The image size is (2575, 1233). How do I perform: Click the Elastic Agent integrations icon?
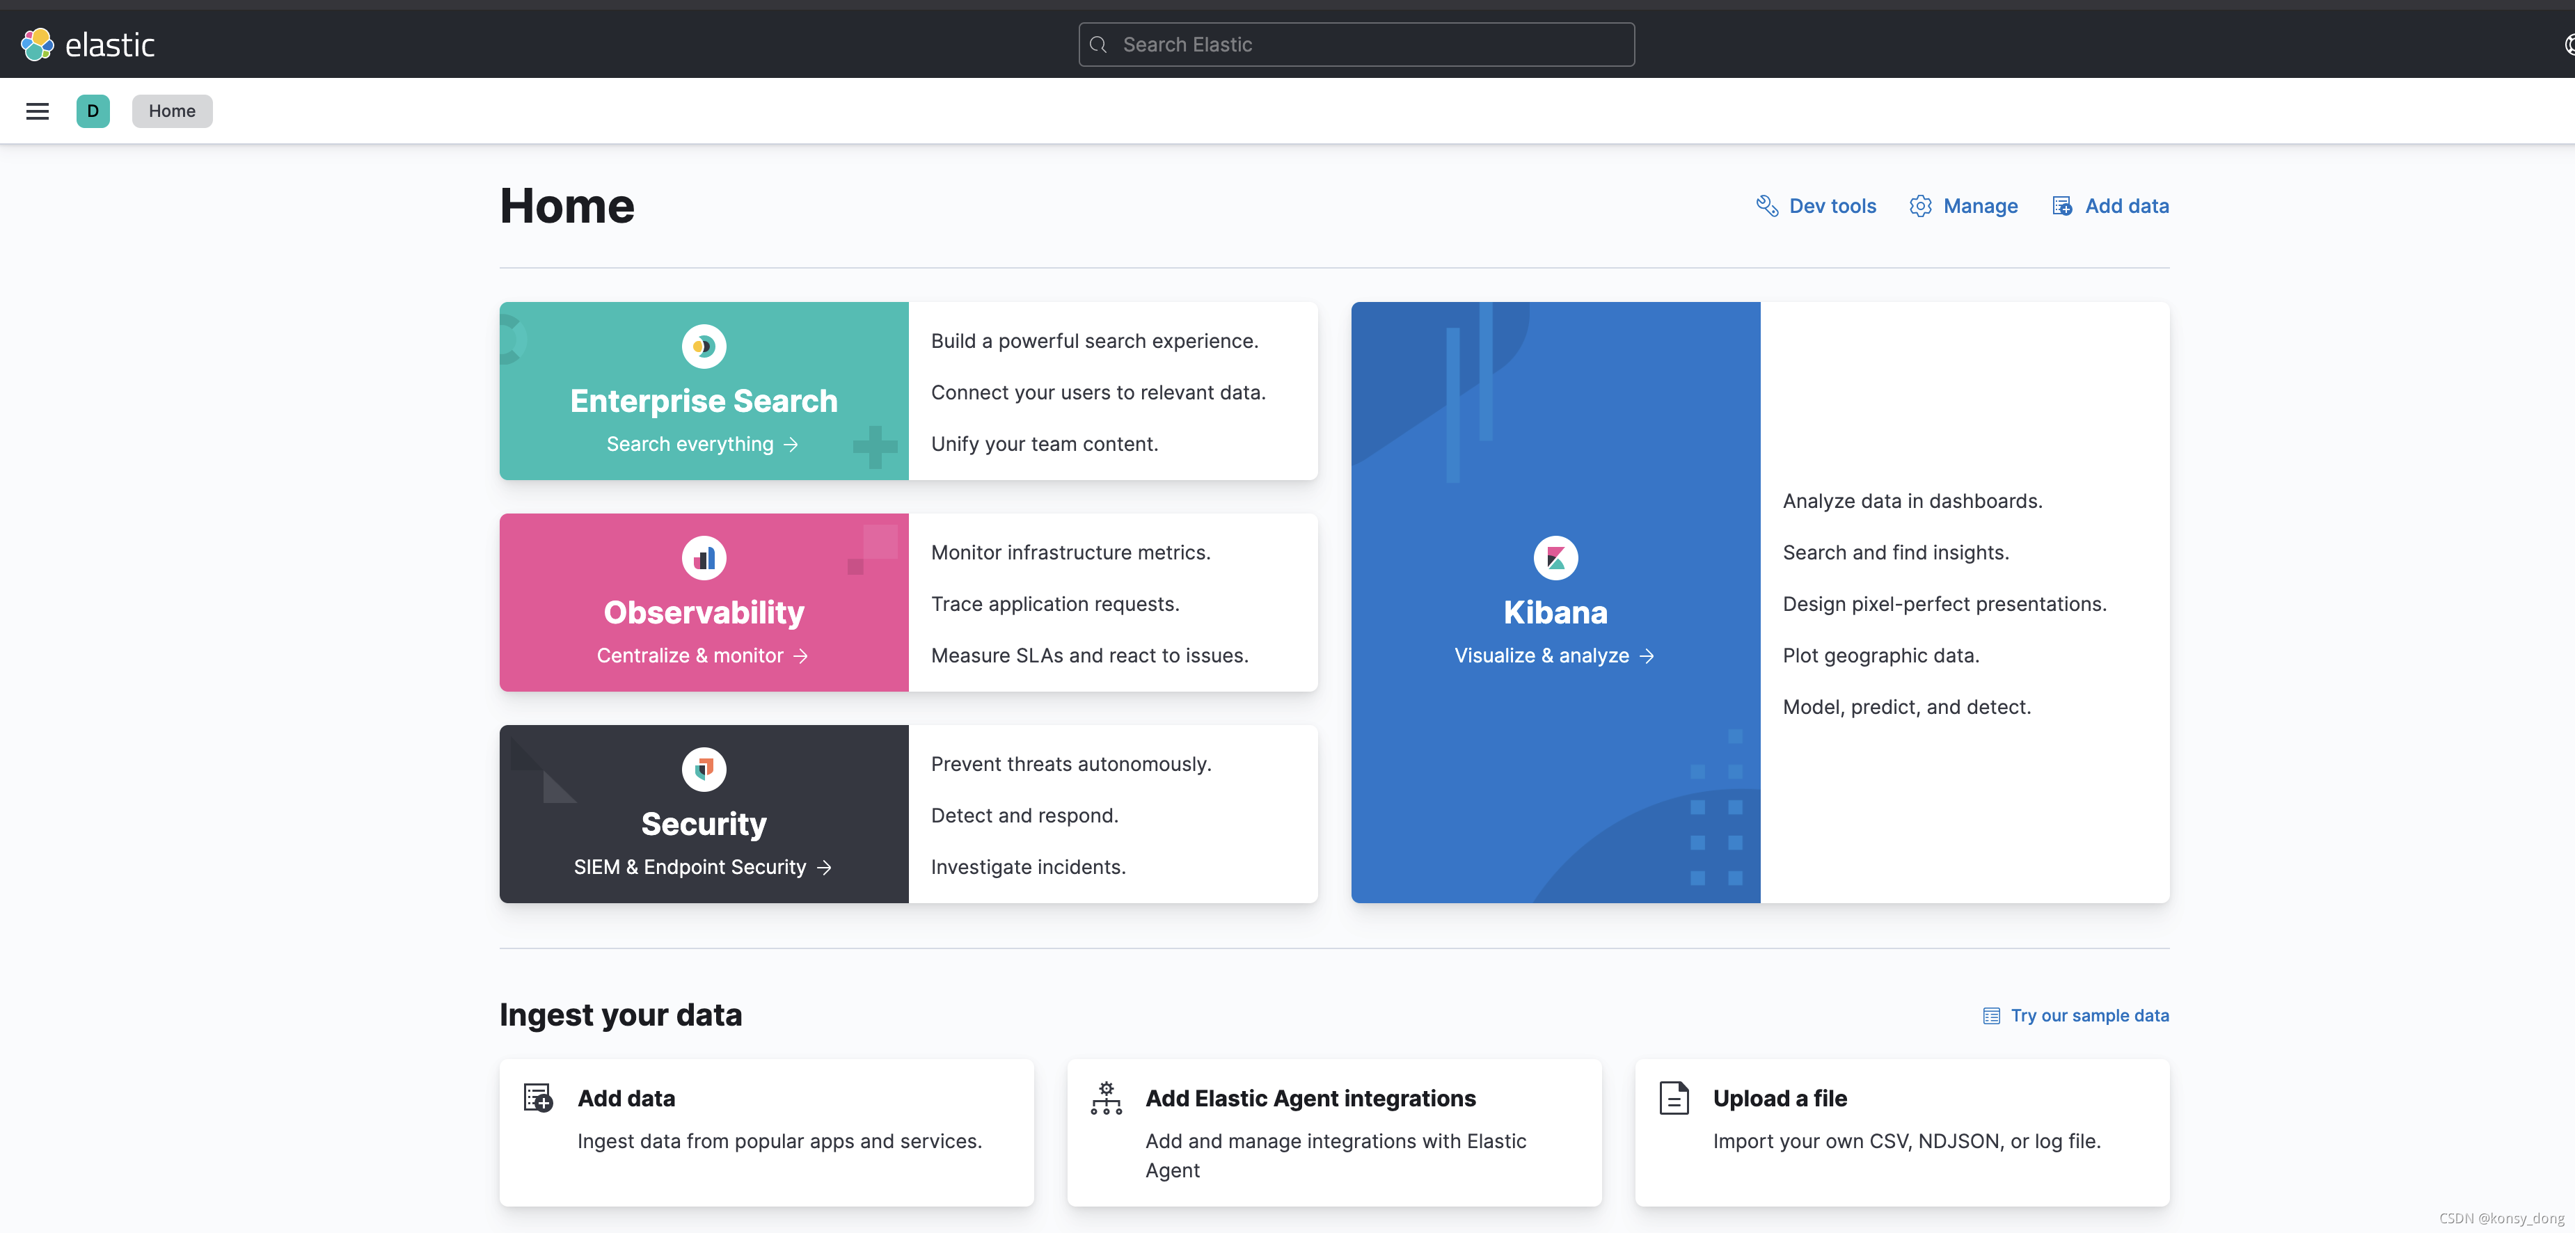pyautogui.click(x=1106, y=1098)
